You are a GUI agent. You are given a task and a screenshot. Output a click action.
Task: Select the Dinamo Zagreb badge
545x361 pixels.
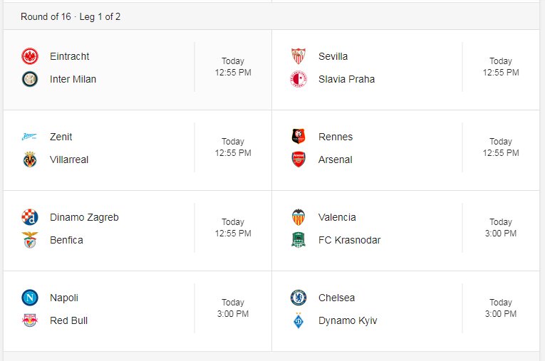30,217
